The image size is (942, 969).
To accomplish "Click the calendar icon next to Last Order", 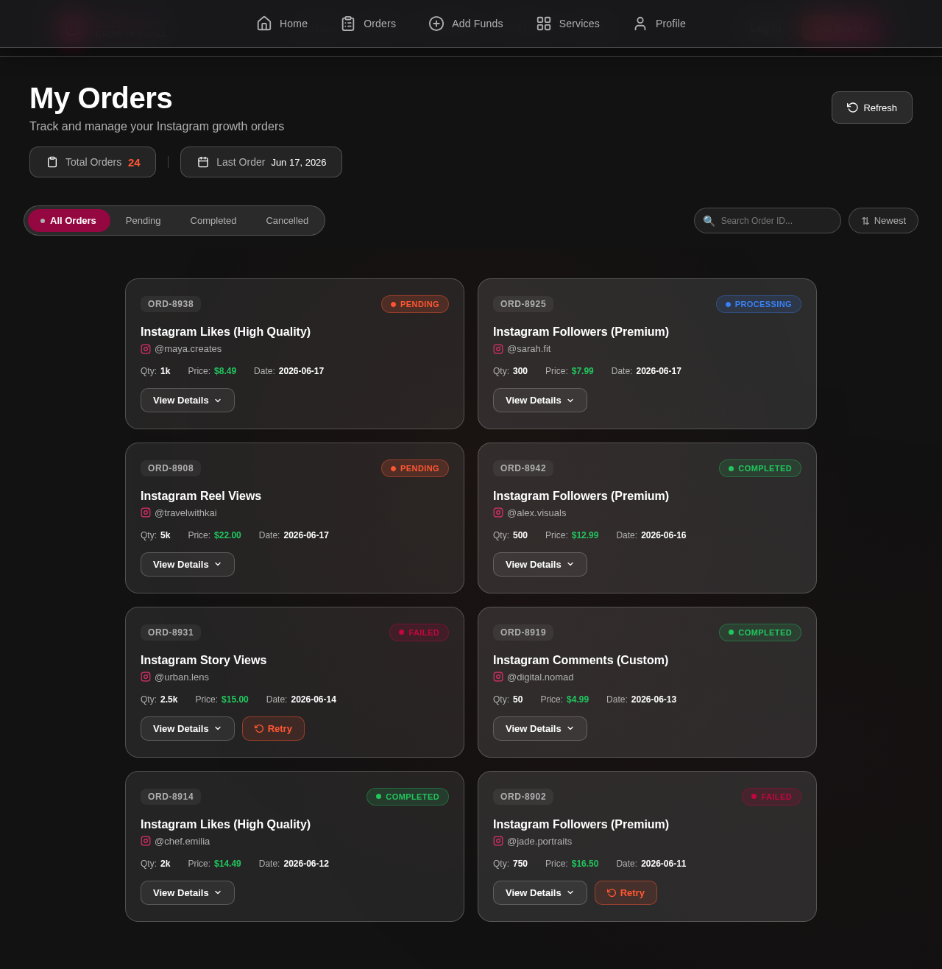I will [203, 162].
